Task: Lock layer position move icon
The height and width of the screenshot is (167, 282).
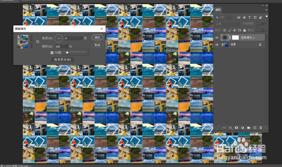Action: pos(235,30)
